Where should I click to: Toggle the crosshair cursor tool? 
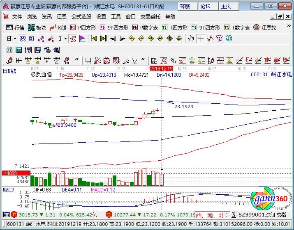coord(201,39)
